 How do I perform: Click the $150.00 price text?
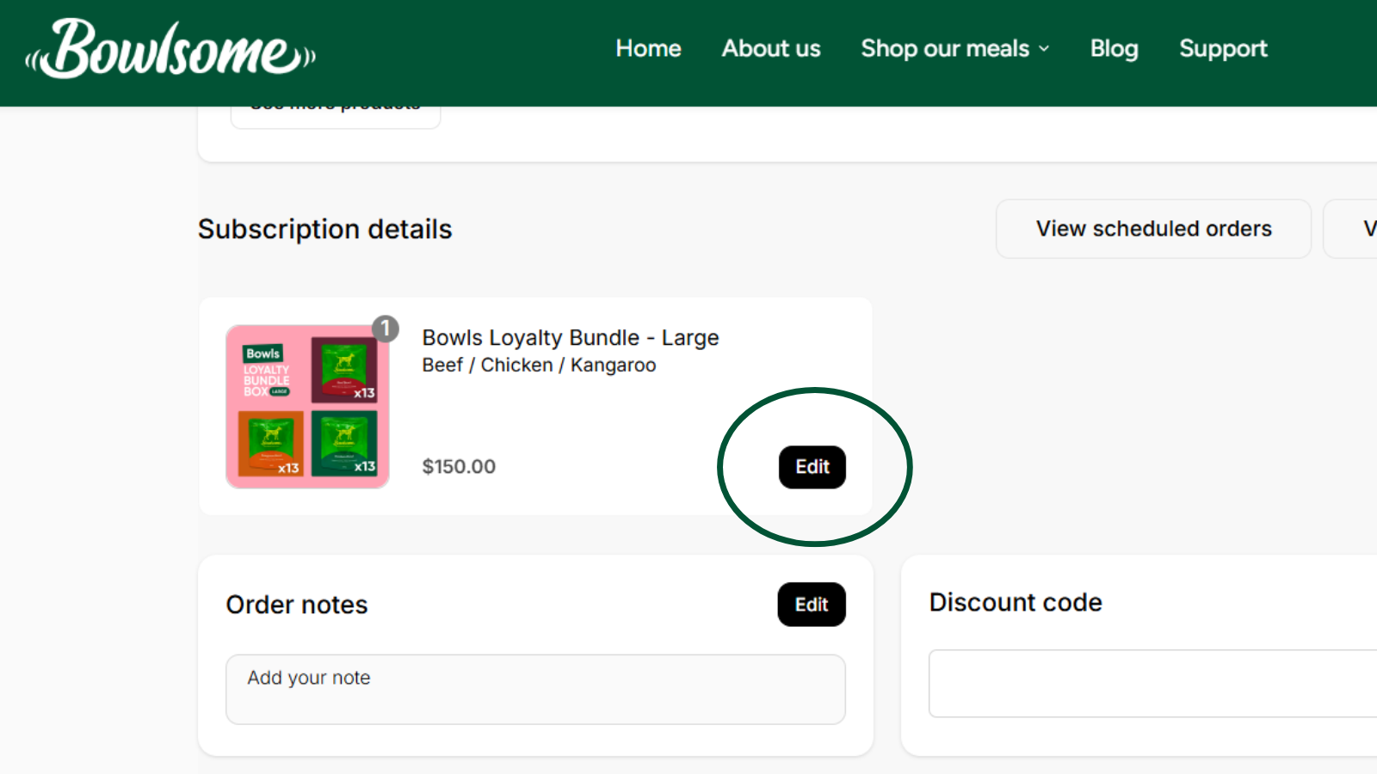(459, 467)
